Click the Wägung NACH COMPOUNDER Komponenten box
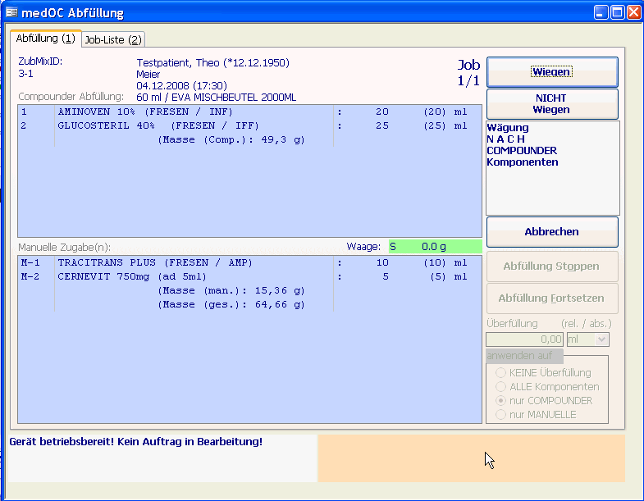 552,168
